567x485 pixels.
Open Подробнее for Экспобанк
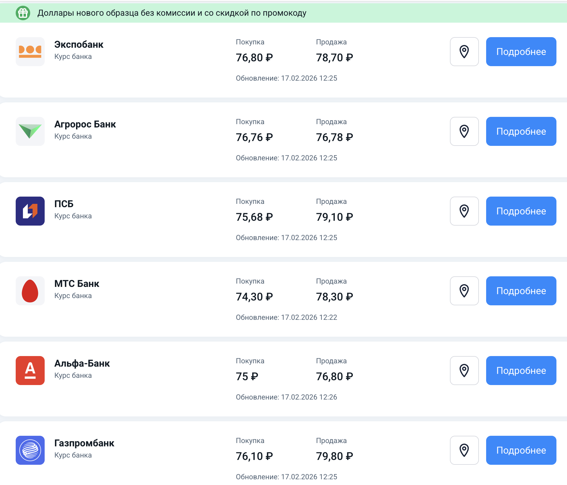(521, 52)
